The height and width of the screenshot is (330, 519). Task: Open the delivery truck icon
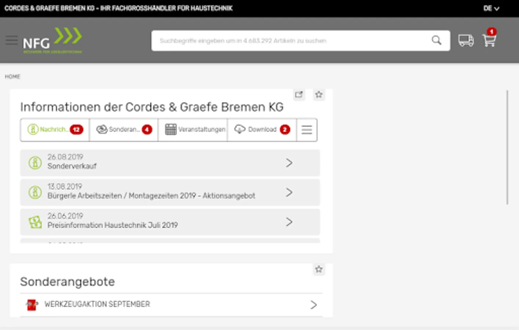[466, 40]
